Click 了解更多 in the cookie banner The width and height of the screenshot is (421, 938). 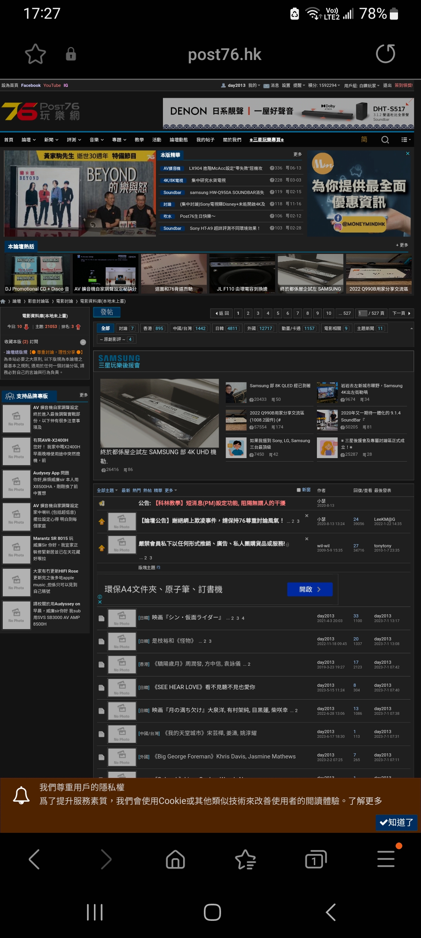click(x=365, y=801)
